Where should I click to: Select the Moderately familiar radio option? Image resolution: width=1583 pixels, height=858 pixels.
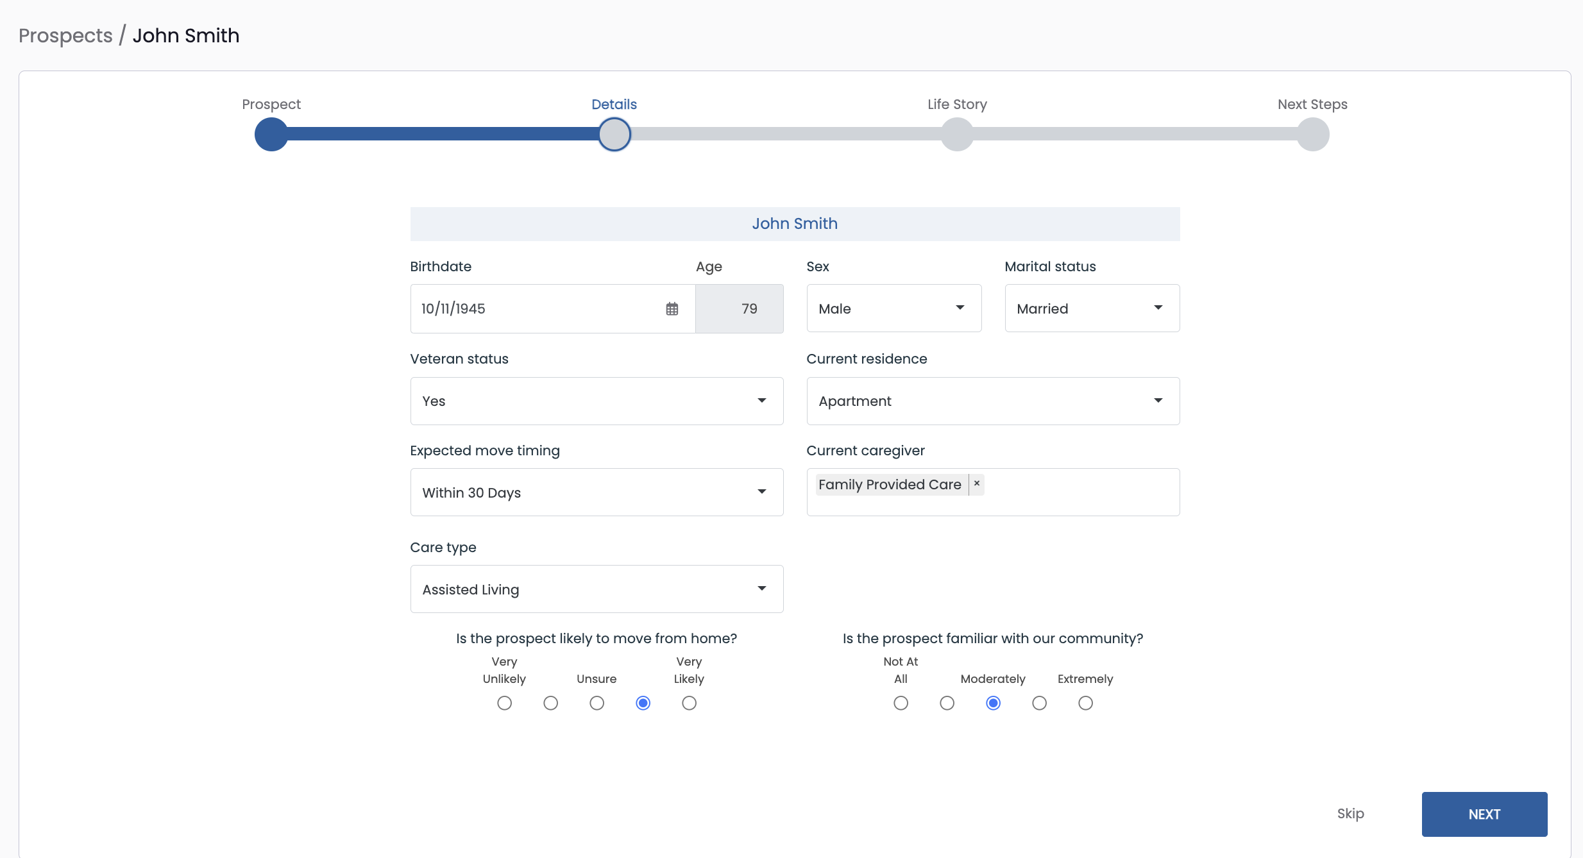pyautogui.click(x=993, y=703)
